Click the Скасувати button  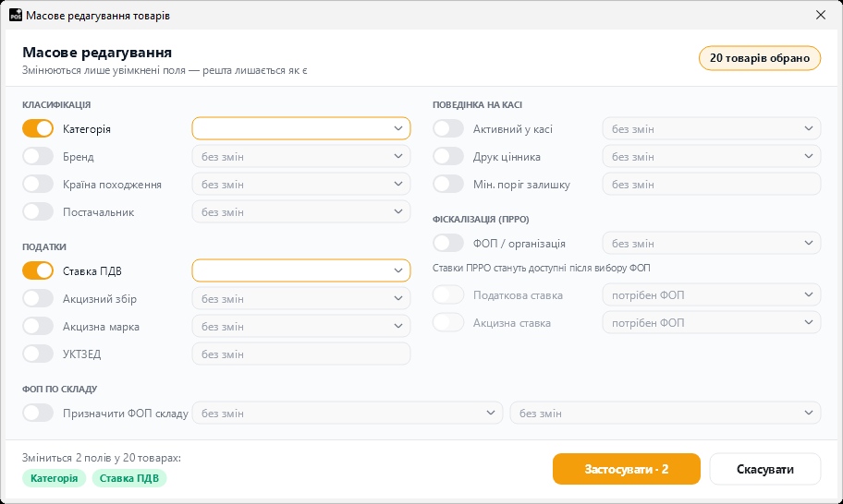point(765,469)
